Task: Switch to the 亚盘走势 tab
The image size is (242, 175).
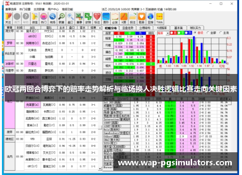Action: [128, 28]
